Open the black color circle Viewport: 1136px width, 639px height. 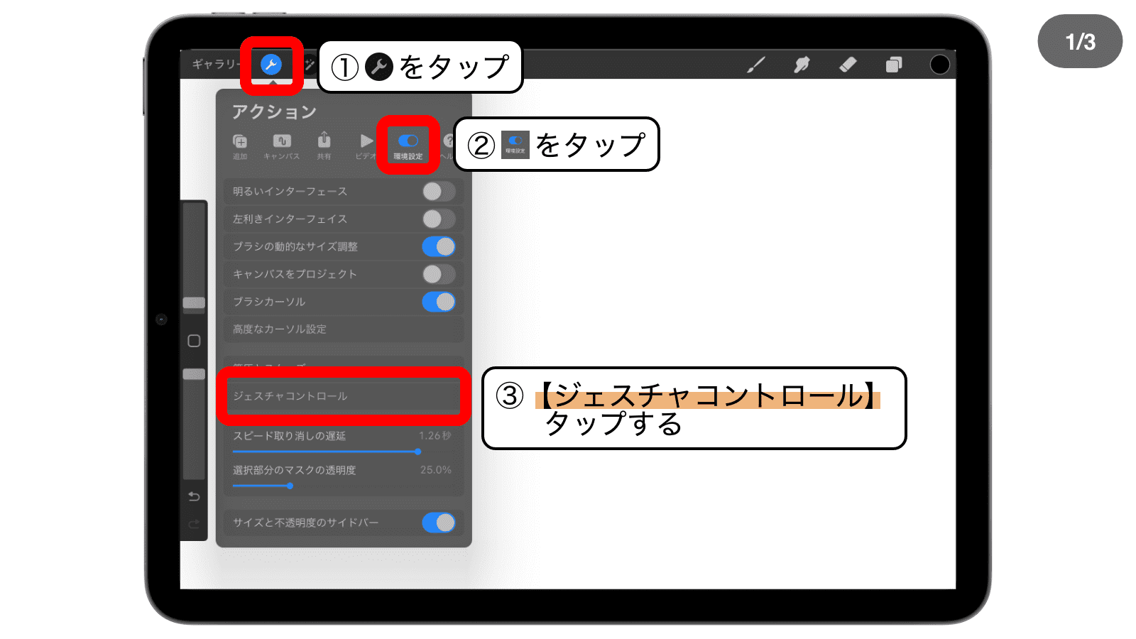coord(939,65)
